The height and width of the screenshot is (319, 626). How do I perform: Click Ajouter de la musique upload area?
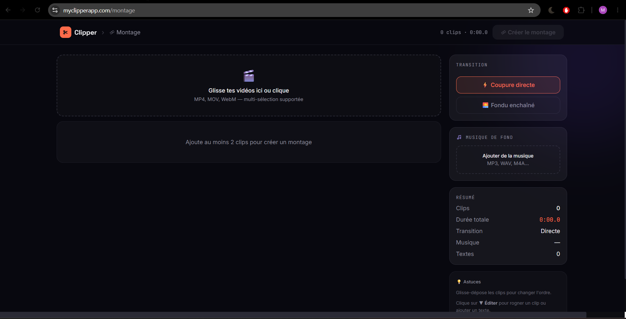[x=508, y=159]
